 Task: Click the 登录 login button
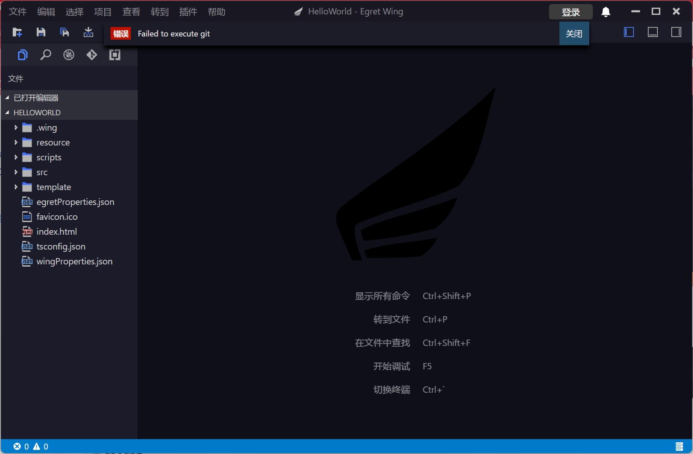click(x=571, y=12)
